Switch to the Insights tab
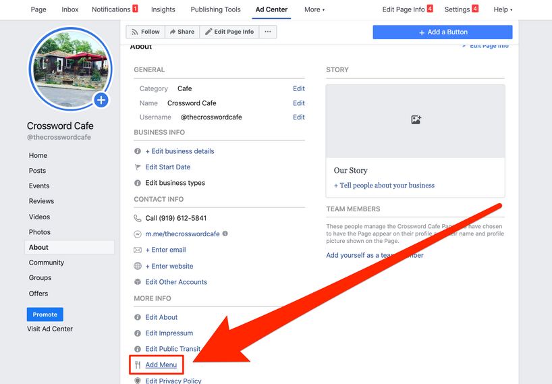The image size is (552, 384). click(x=163, y=9)
